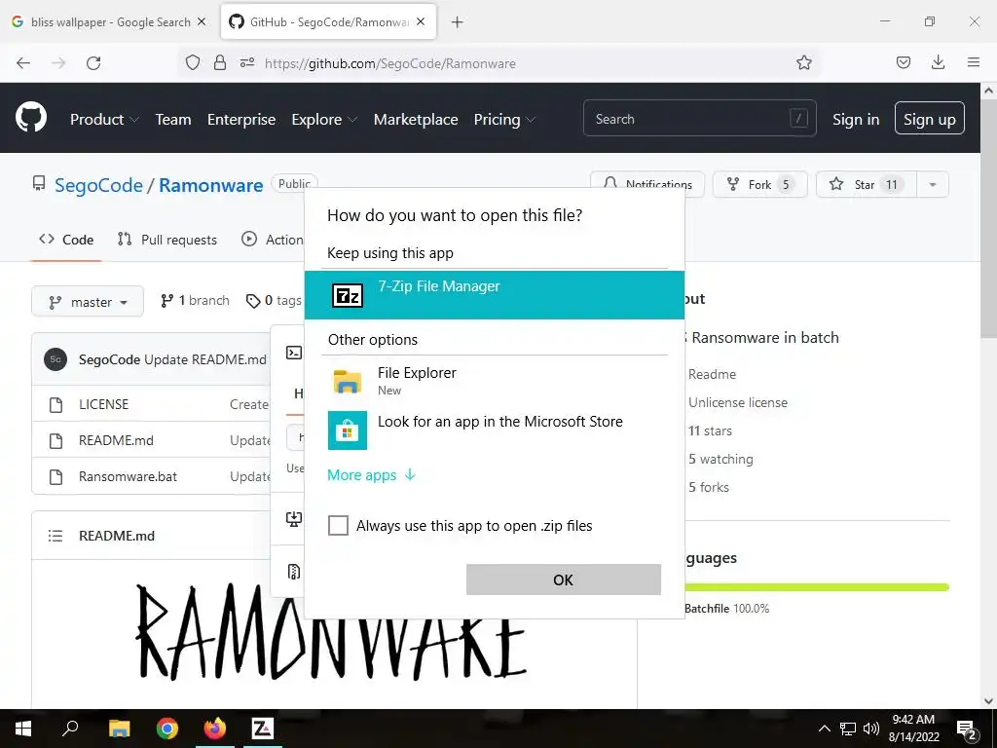The image size is (997, 748).
Task: Click the Sign up button
Action: 930,118
